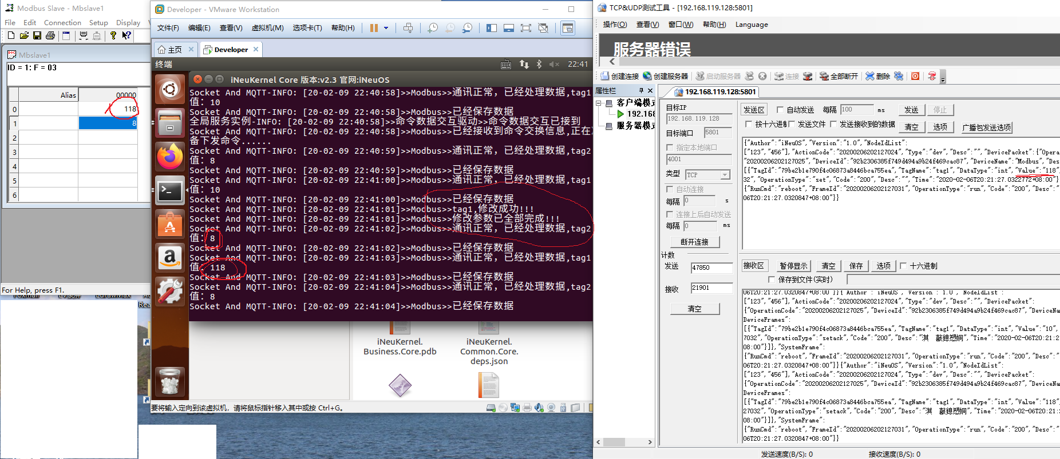Open Trash icon in Ubuntu dock
The image size is (1060, 459).
click(170, 381)
